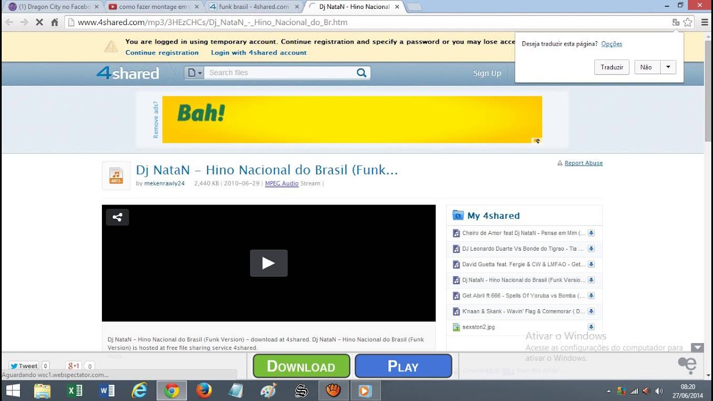
Task: Click the Remove ads? text
Action: pos(156,120)
